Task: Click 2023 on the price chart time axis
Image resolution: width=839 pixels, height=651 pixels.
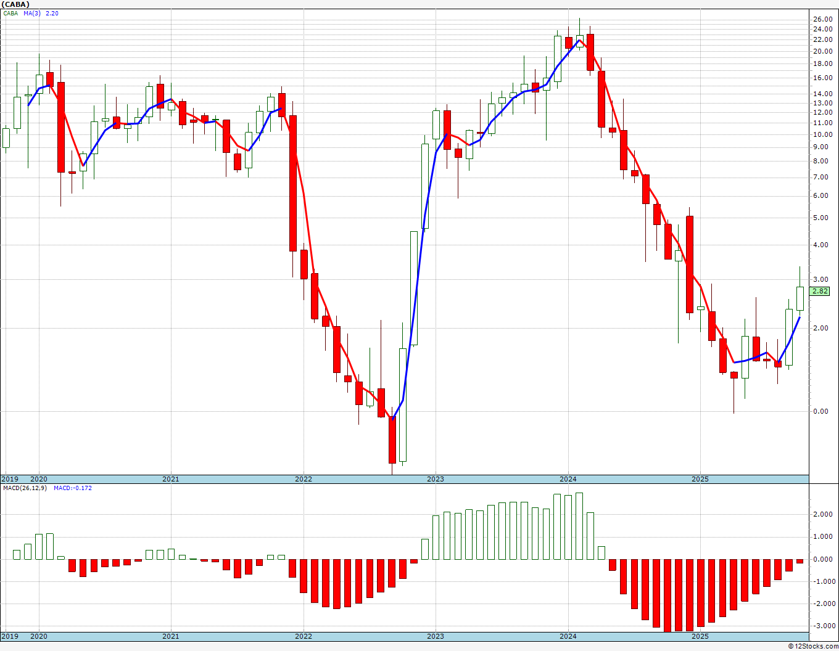Action: 436,479
